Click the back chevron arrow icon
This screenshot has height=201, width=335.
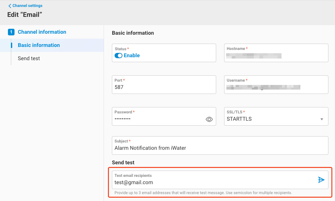(x=10, y=6)
